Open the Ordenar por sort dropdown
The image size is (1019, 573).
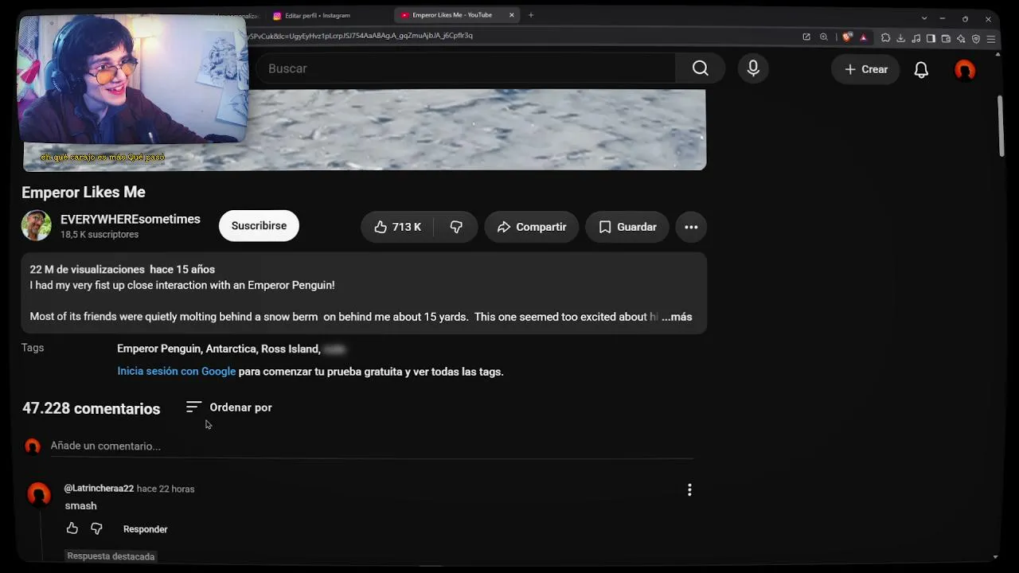click(229, 407)
